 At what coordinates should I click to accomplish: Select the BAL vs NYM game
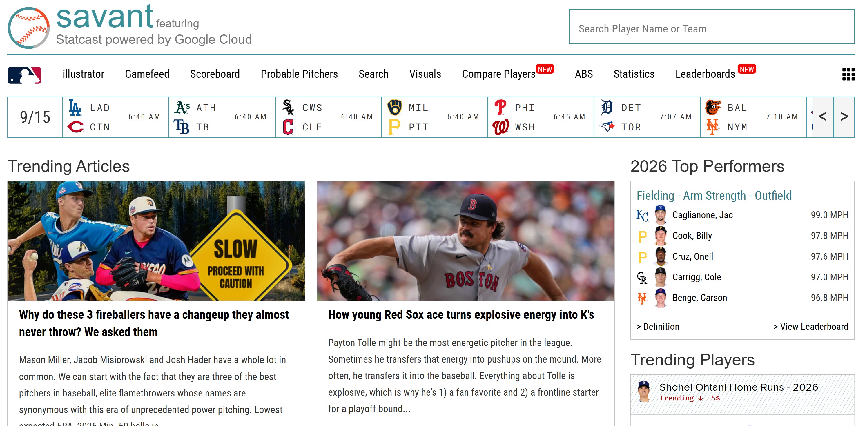pyautogui.click(x=754, y=117)
